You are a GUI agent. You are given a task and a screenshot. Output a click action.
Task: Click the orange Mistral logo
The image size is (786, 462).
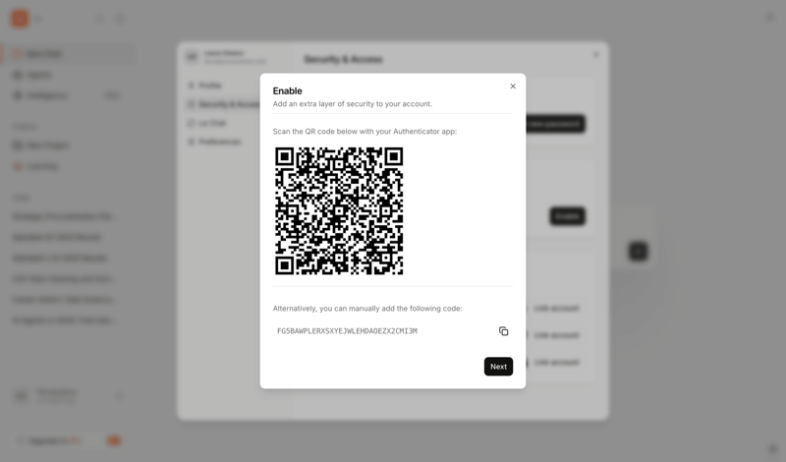(20, 19)
